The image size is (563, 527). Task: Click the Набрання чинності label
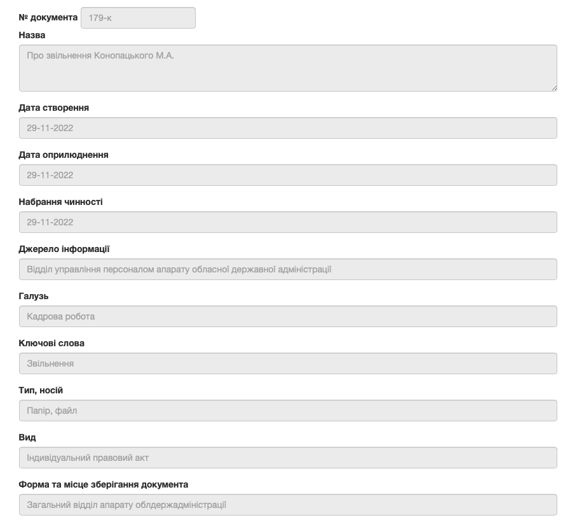61,202
